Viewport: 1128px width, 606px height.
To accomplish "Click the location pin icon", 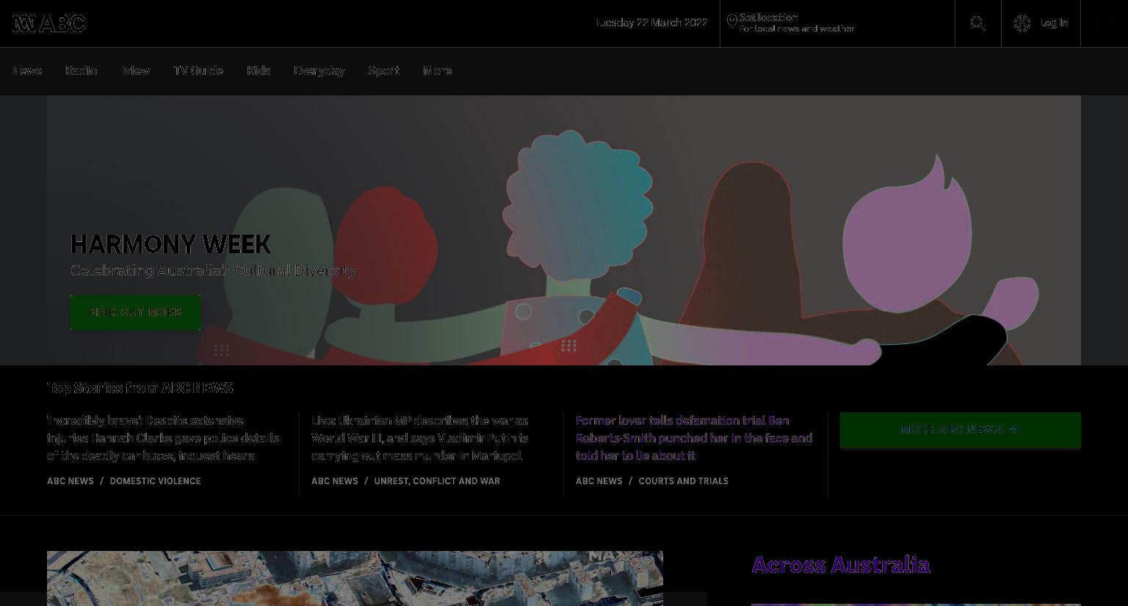I will click(x=731, y=22).
